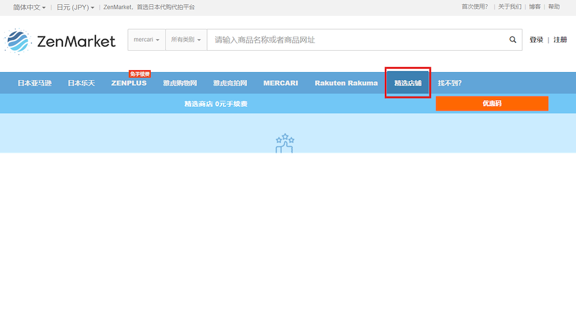Open the mercari store selector dropdown
The width and height of the screenshot is (576, 322).
tap(146, 40)
